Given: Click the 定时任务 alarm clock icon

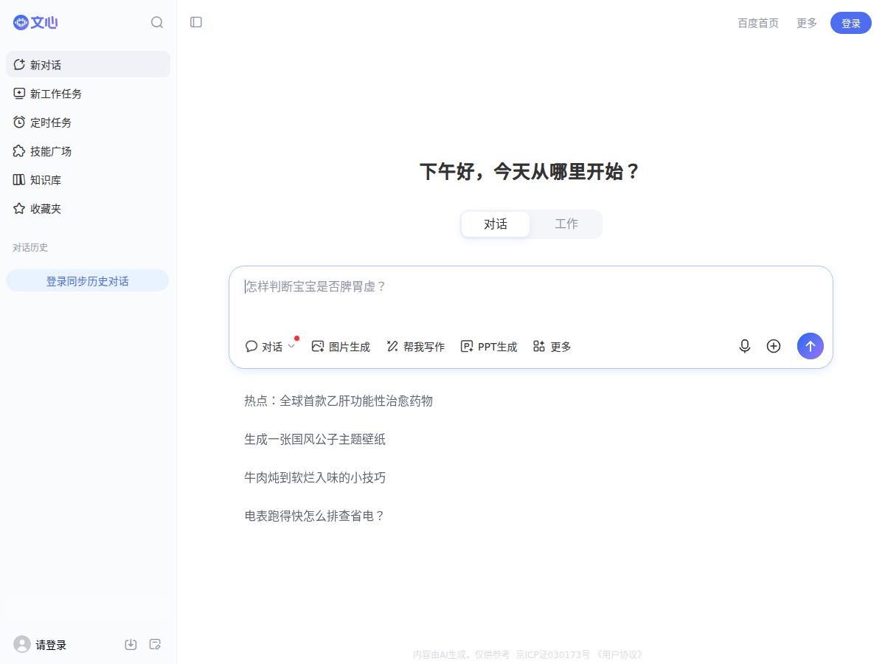Looking at the screenshot, I should click(19, 122).
